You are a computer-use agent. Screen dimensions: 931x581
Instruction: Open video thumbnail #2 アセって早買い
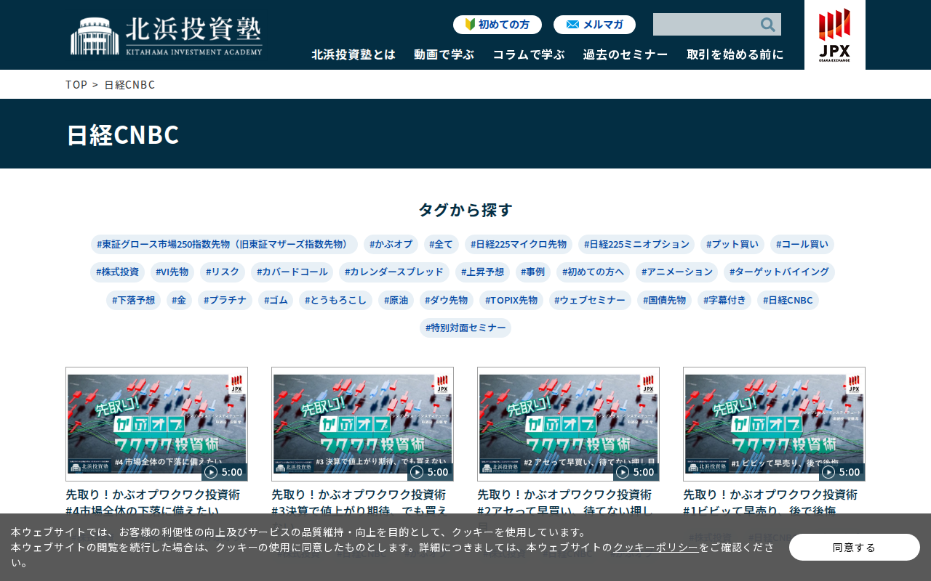pos(568,424)
